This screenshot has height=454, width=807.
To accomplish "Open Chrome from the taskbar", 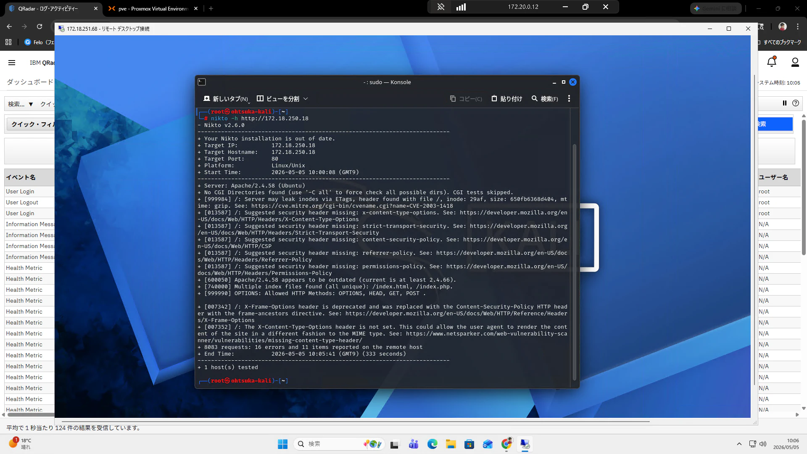I will click(x=506, y=444).
